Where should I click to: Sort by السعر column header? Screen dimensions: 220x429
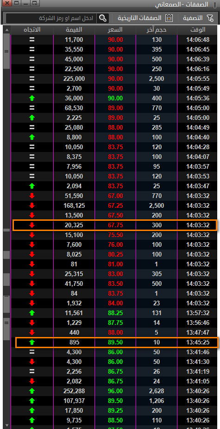coord(115,30)
